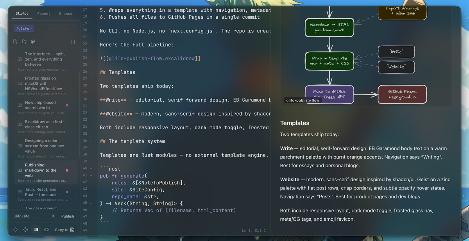Click the new folder icon
The image size is (469, 241).
pyautogui.click(x=24, y=42)
